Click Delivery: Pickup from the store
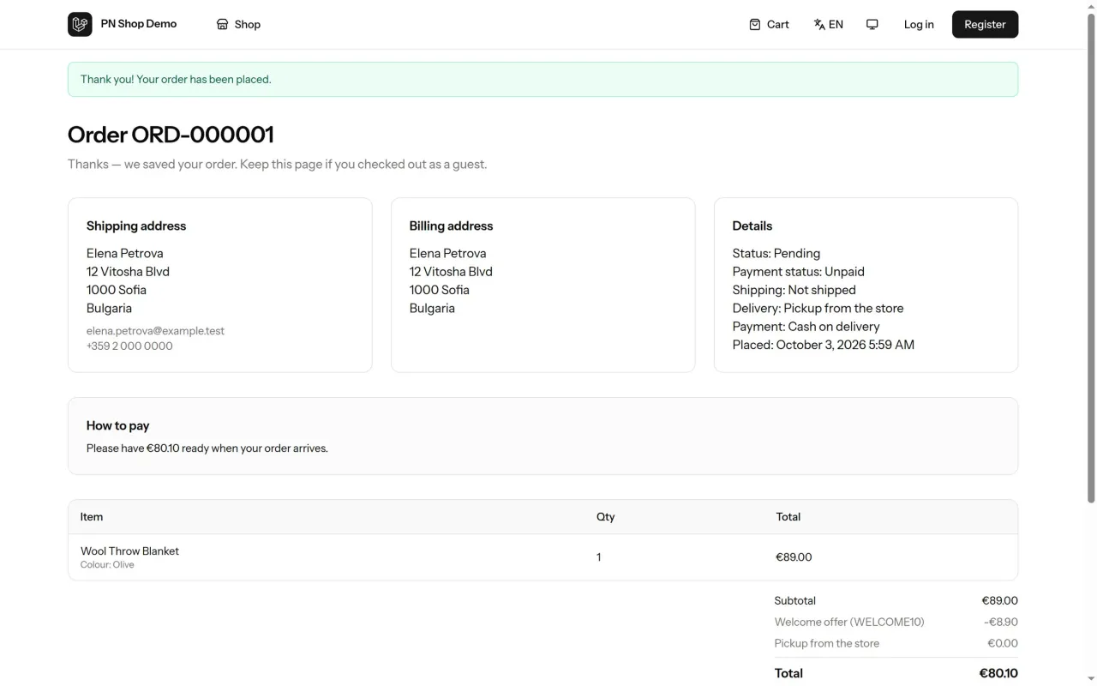 tap(818, 308)
